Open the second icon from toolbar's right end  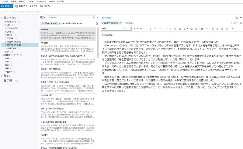coord(227,29)
